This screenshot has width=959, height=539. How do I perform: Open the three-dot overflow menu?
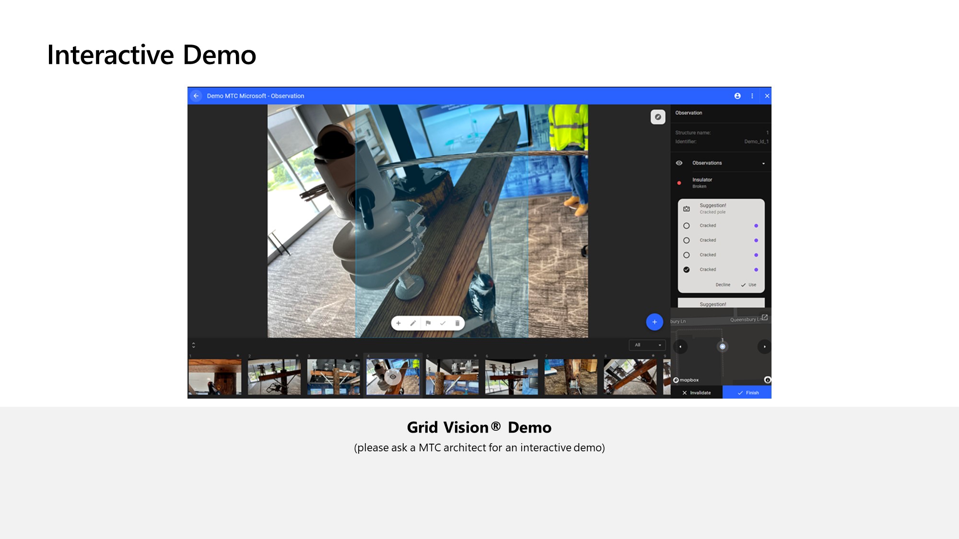click(x=752, y=96)
